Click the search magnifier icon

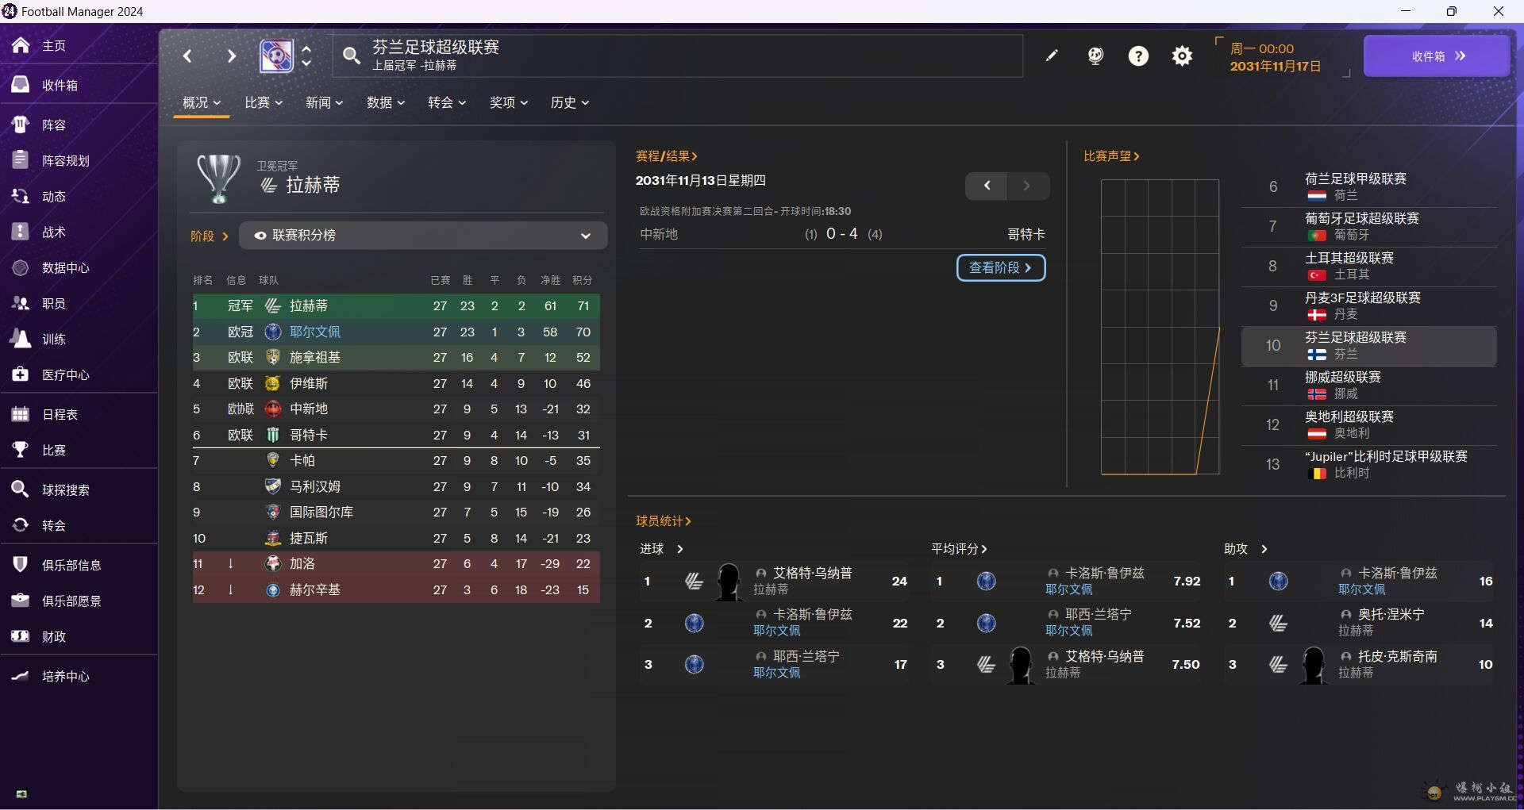[351, 55]
